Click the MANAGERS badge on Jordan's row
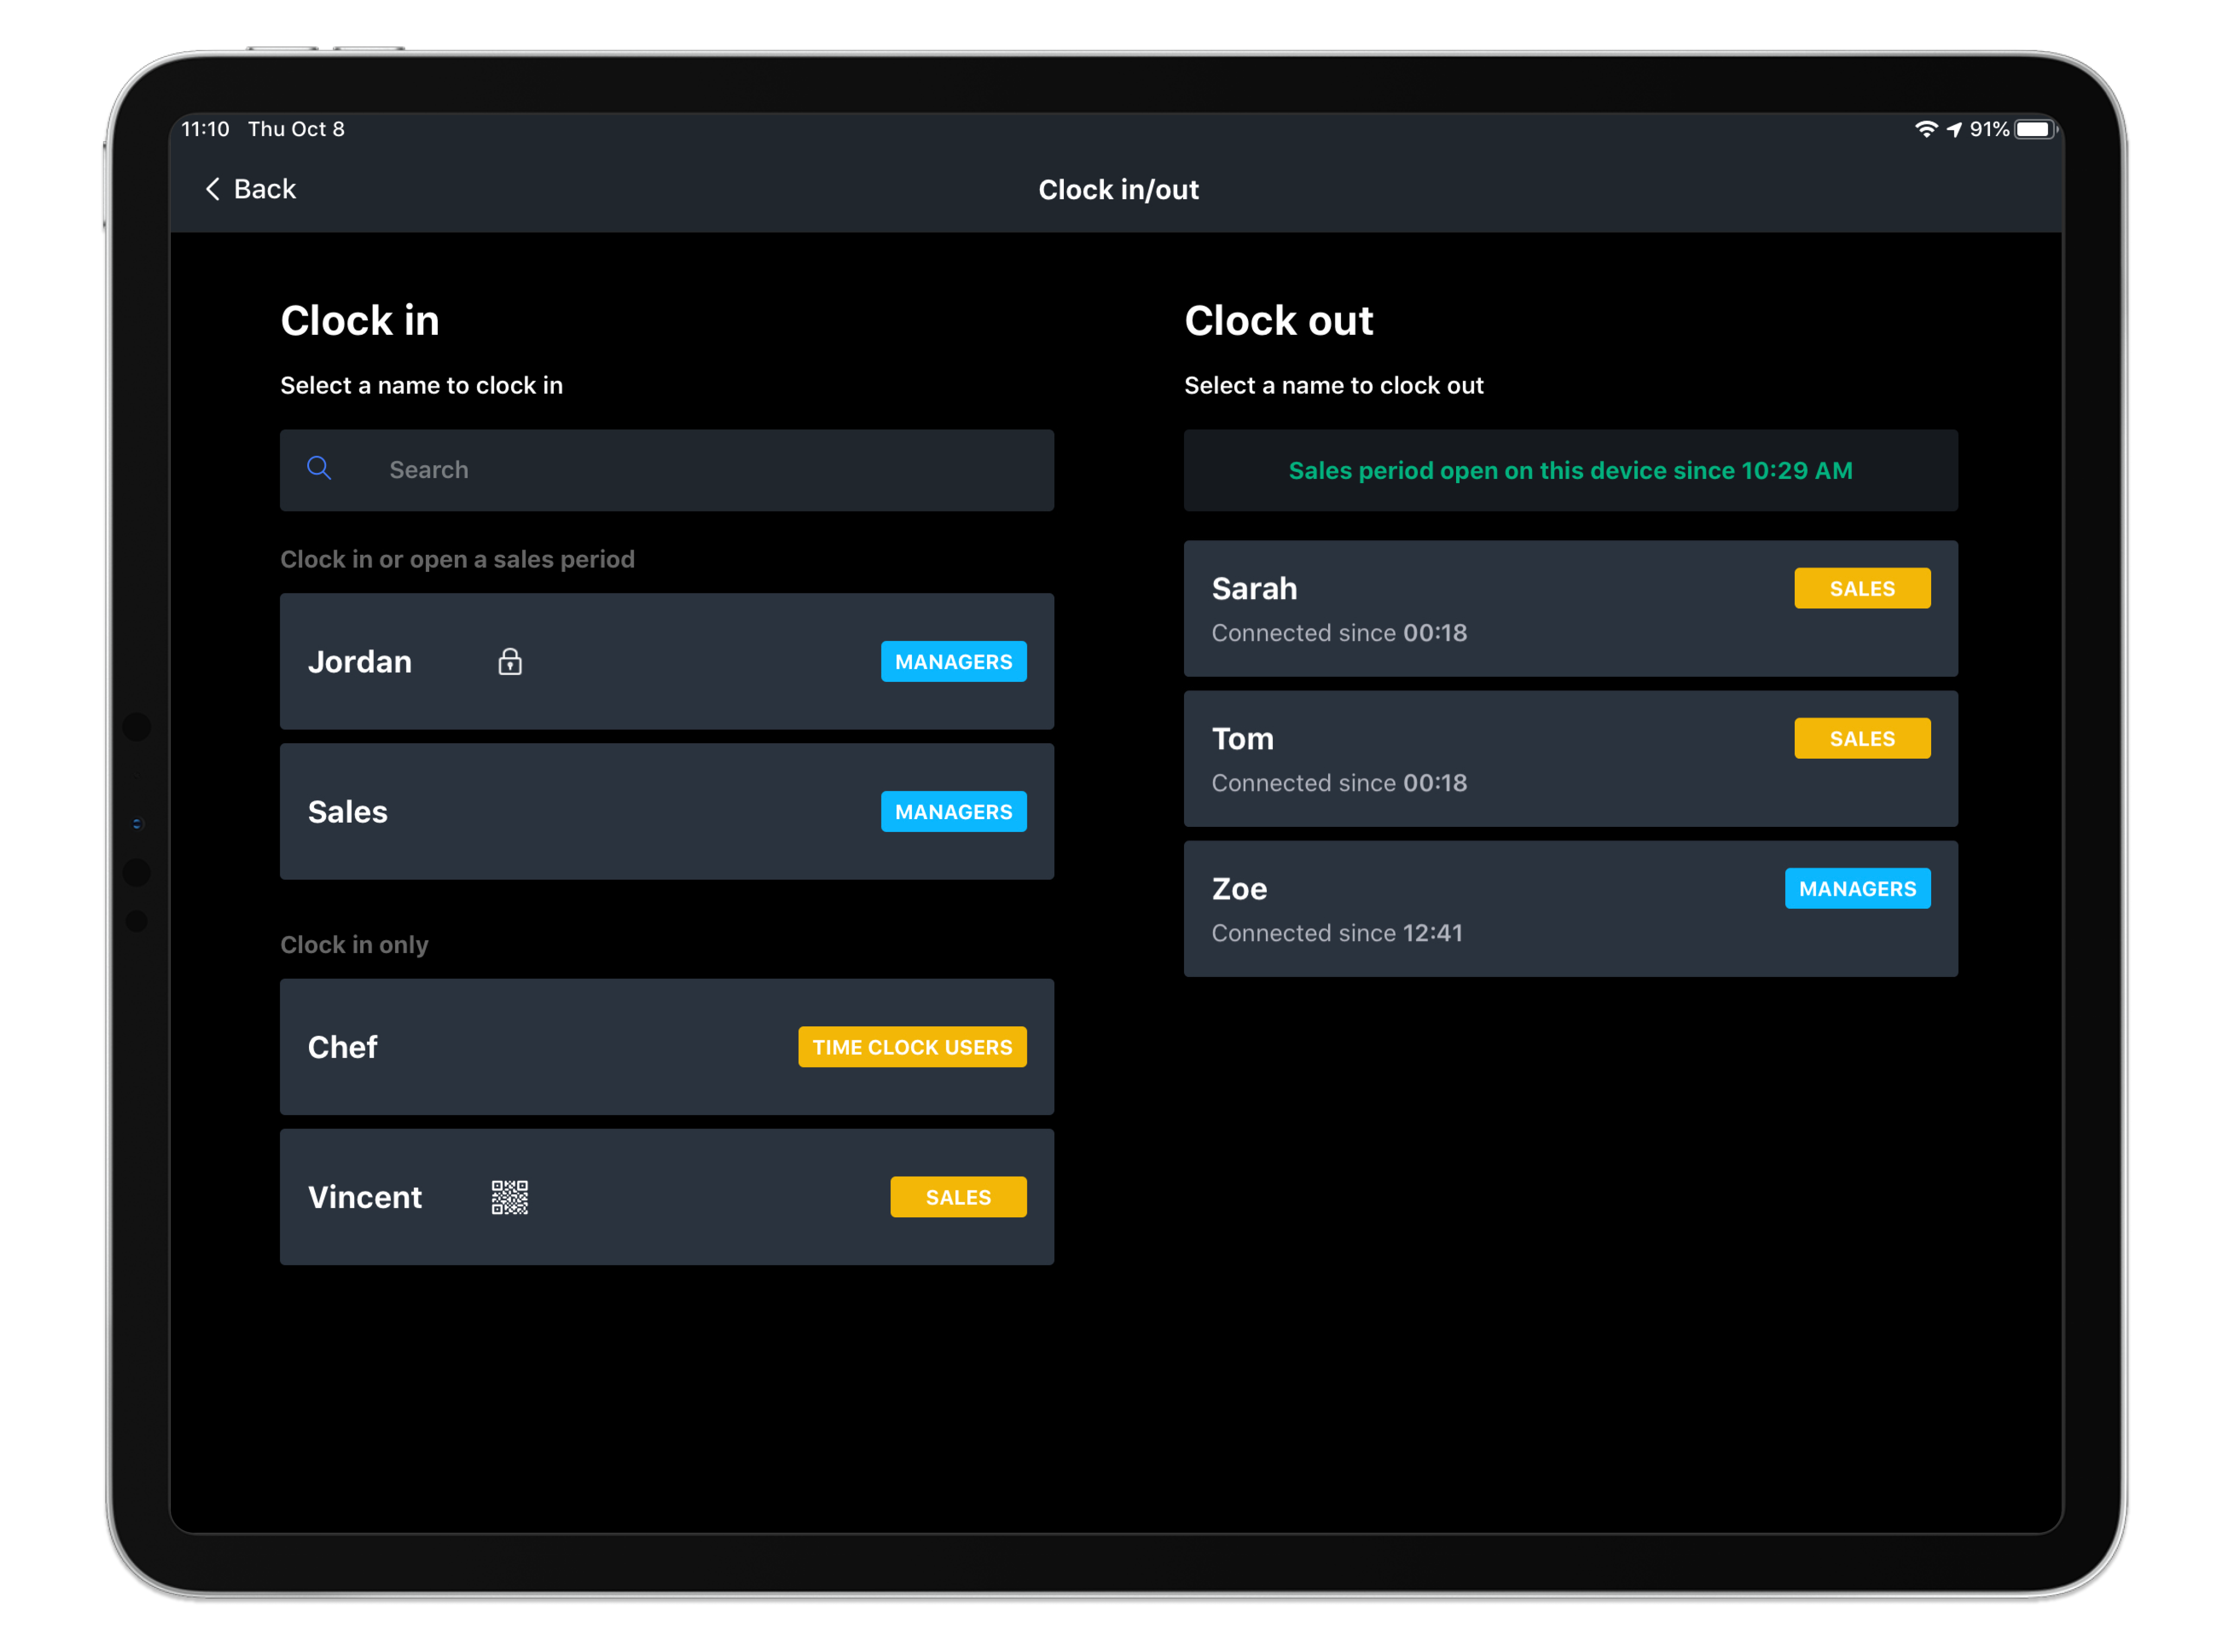The image size is (2235, 1652). pos(954,661)
